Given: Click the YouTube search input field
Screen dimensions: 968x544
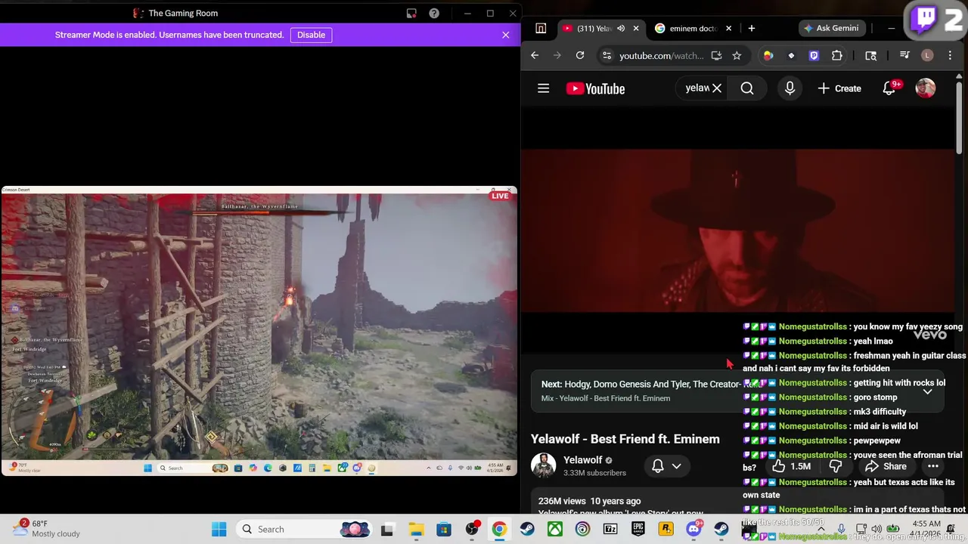Looking at the screenshot, I should 697,88.
